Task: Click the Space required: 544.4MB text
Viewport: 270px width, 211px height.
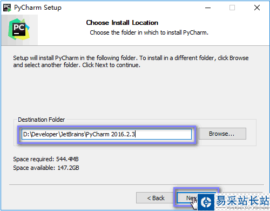Action: pyautogui.click(x=46, y=159)
